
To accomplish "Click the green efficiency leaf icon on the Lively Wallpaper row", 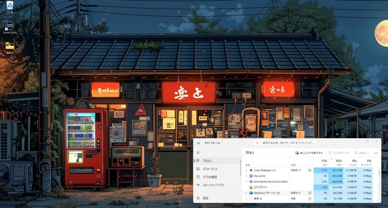I will pyautogui.click(x=310, y=170).
